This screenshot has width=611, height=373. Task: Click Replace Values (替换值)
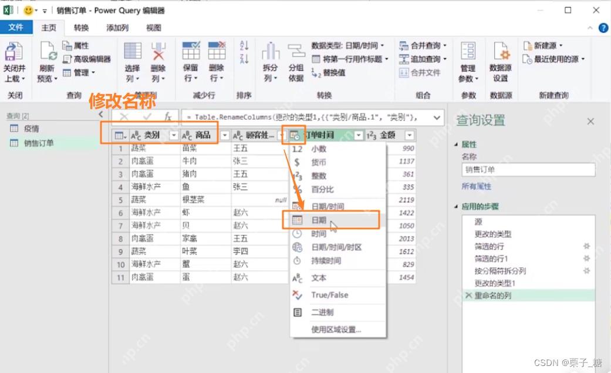pos(328,73)
